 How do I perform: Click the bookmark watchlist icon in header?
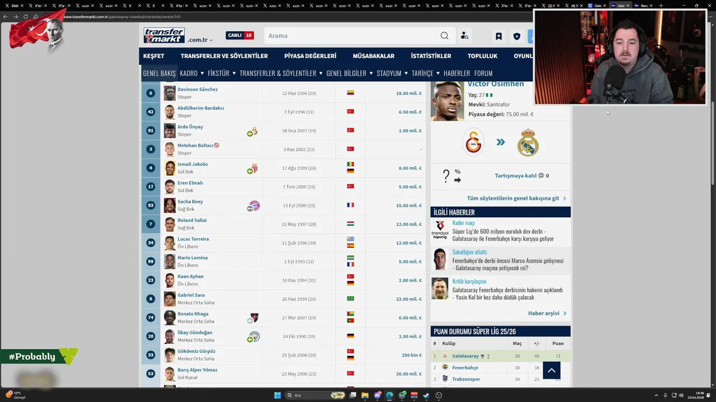pyautogui.click(x=498, y=36)
